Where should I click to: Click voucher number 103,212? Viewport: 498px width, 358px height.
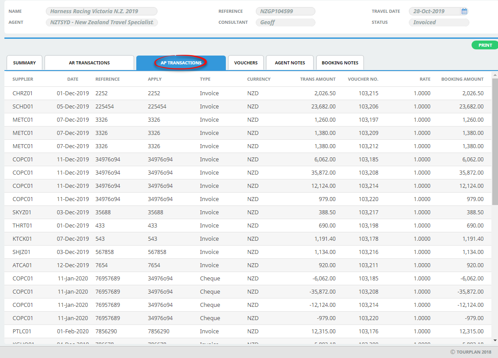point(368,146)
